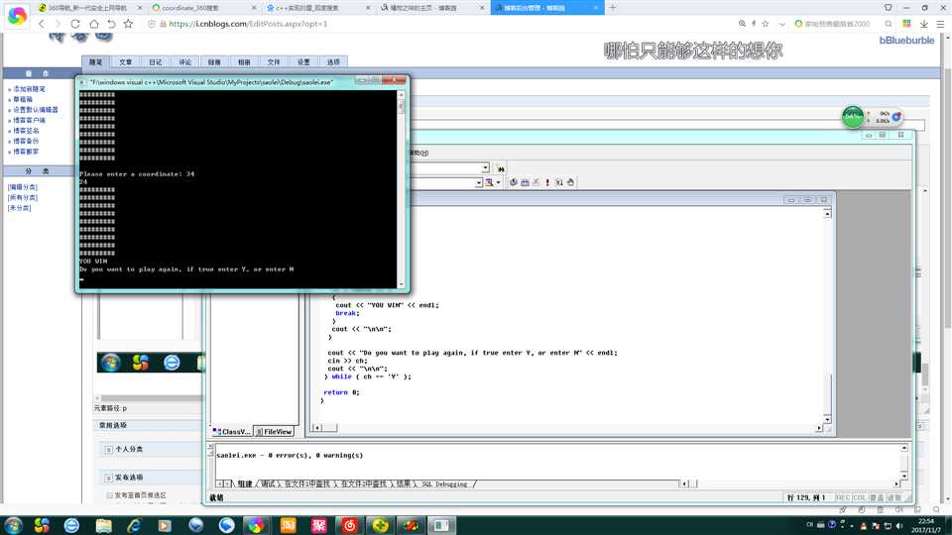Click the Stop Build icon in build toolbar
952x535 pixels.
coord(536,182)
